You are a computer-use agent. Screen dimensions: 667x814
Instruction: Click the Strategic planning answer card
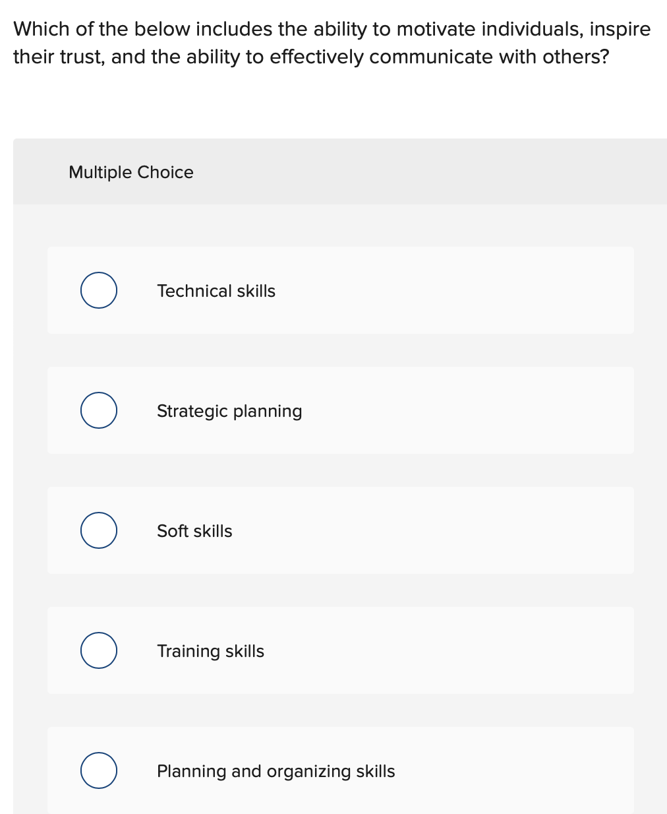coord(341,410)
